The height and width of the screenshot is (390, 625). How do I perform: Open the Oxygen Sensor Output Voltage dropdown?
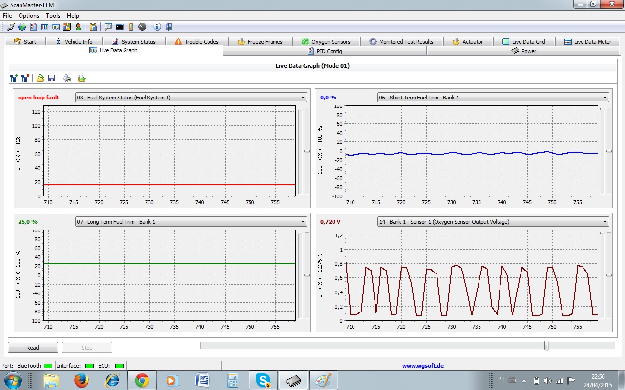pyautogui.click(x=605, y=222)
